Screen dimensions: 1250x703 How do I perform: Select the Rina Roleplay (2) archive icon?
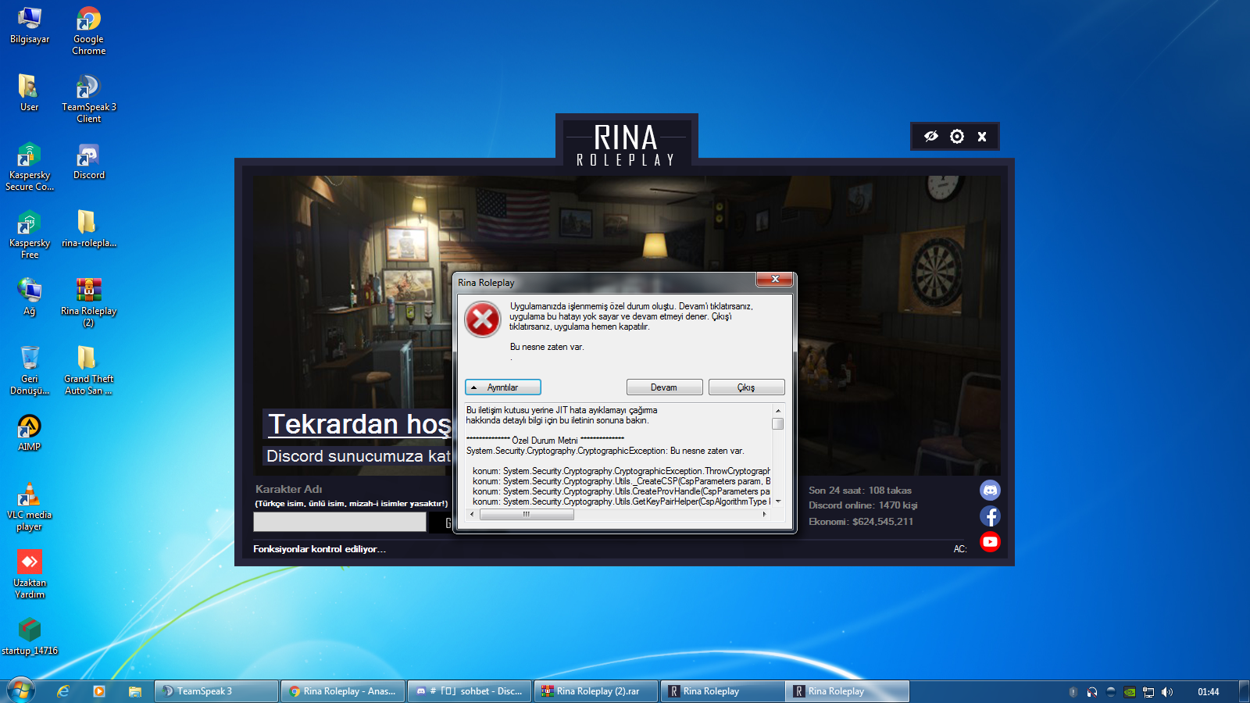[x=88, y=303]
